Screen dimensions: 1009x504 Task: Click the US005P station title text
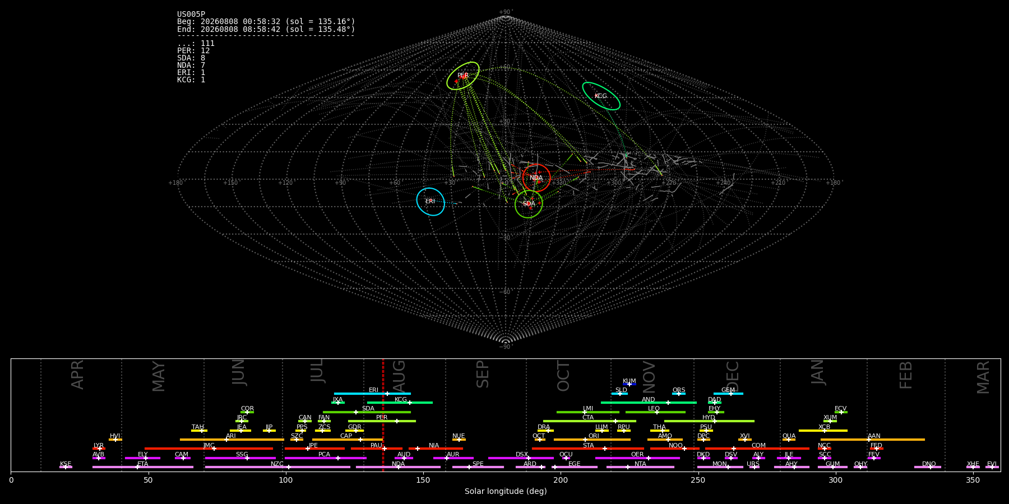point(191,15)
